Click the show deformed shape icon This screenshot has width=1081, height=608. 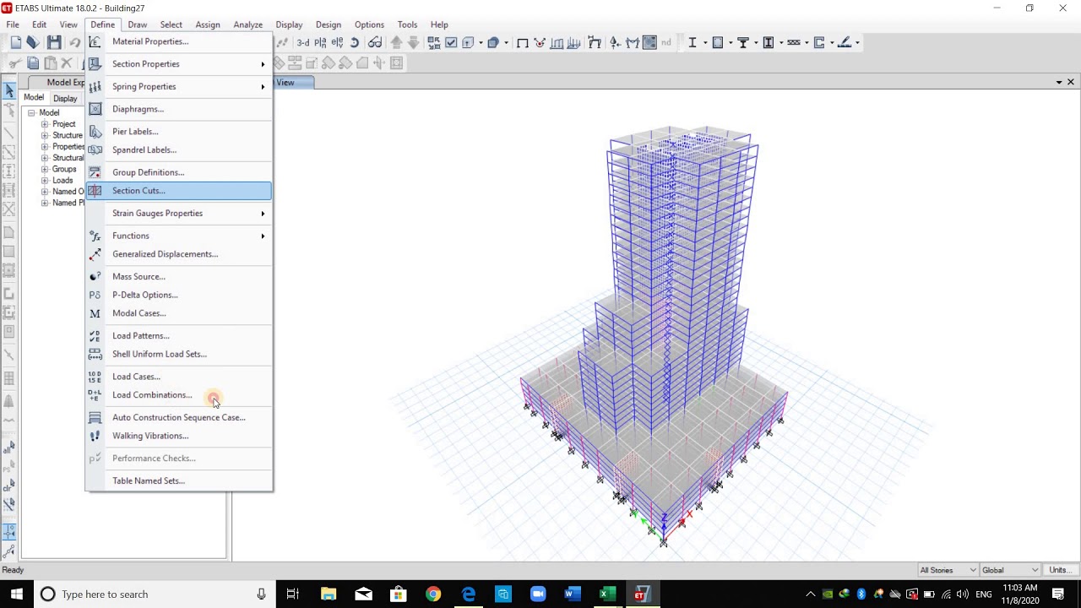(x=540, y=42)
